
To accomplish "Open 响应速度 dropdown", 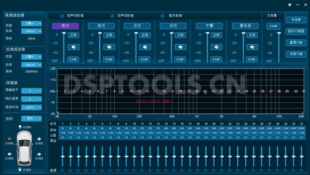I will [x=32, y=99].
